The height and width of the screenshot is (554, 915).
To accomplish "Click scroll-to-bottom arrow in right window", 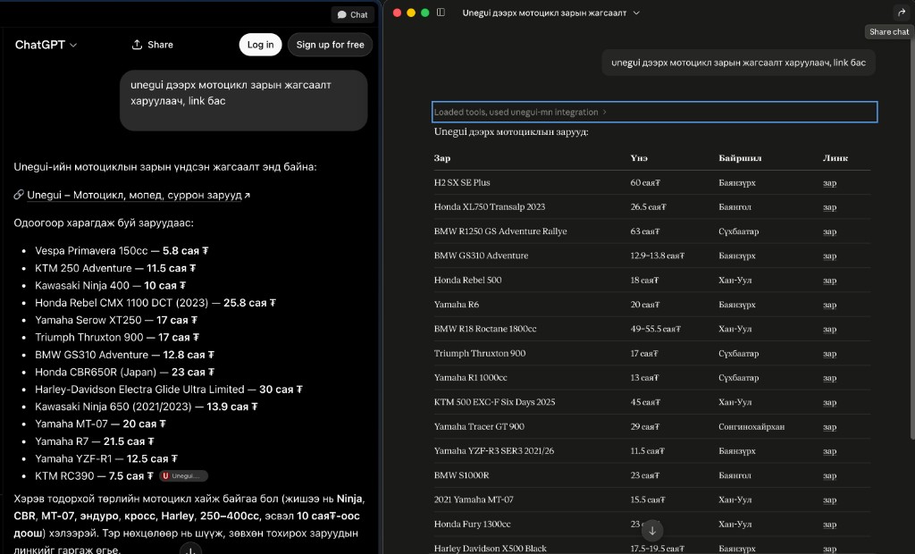I will [652, 530].
